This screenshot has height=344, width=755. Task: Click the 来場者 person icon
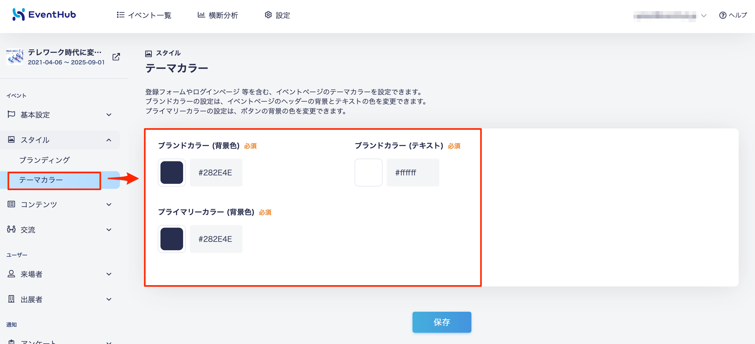click(x=11, y=274)
